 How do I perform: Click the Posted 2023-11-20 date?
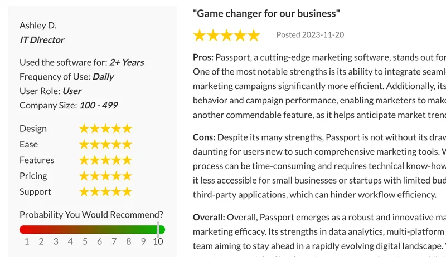click(x=310, y=34)
